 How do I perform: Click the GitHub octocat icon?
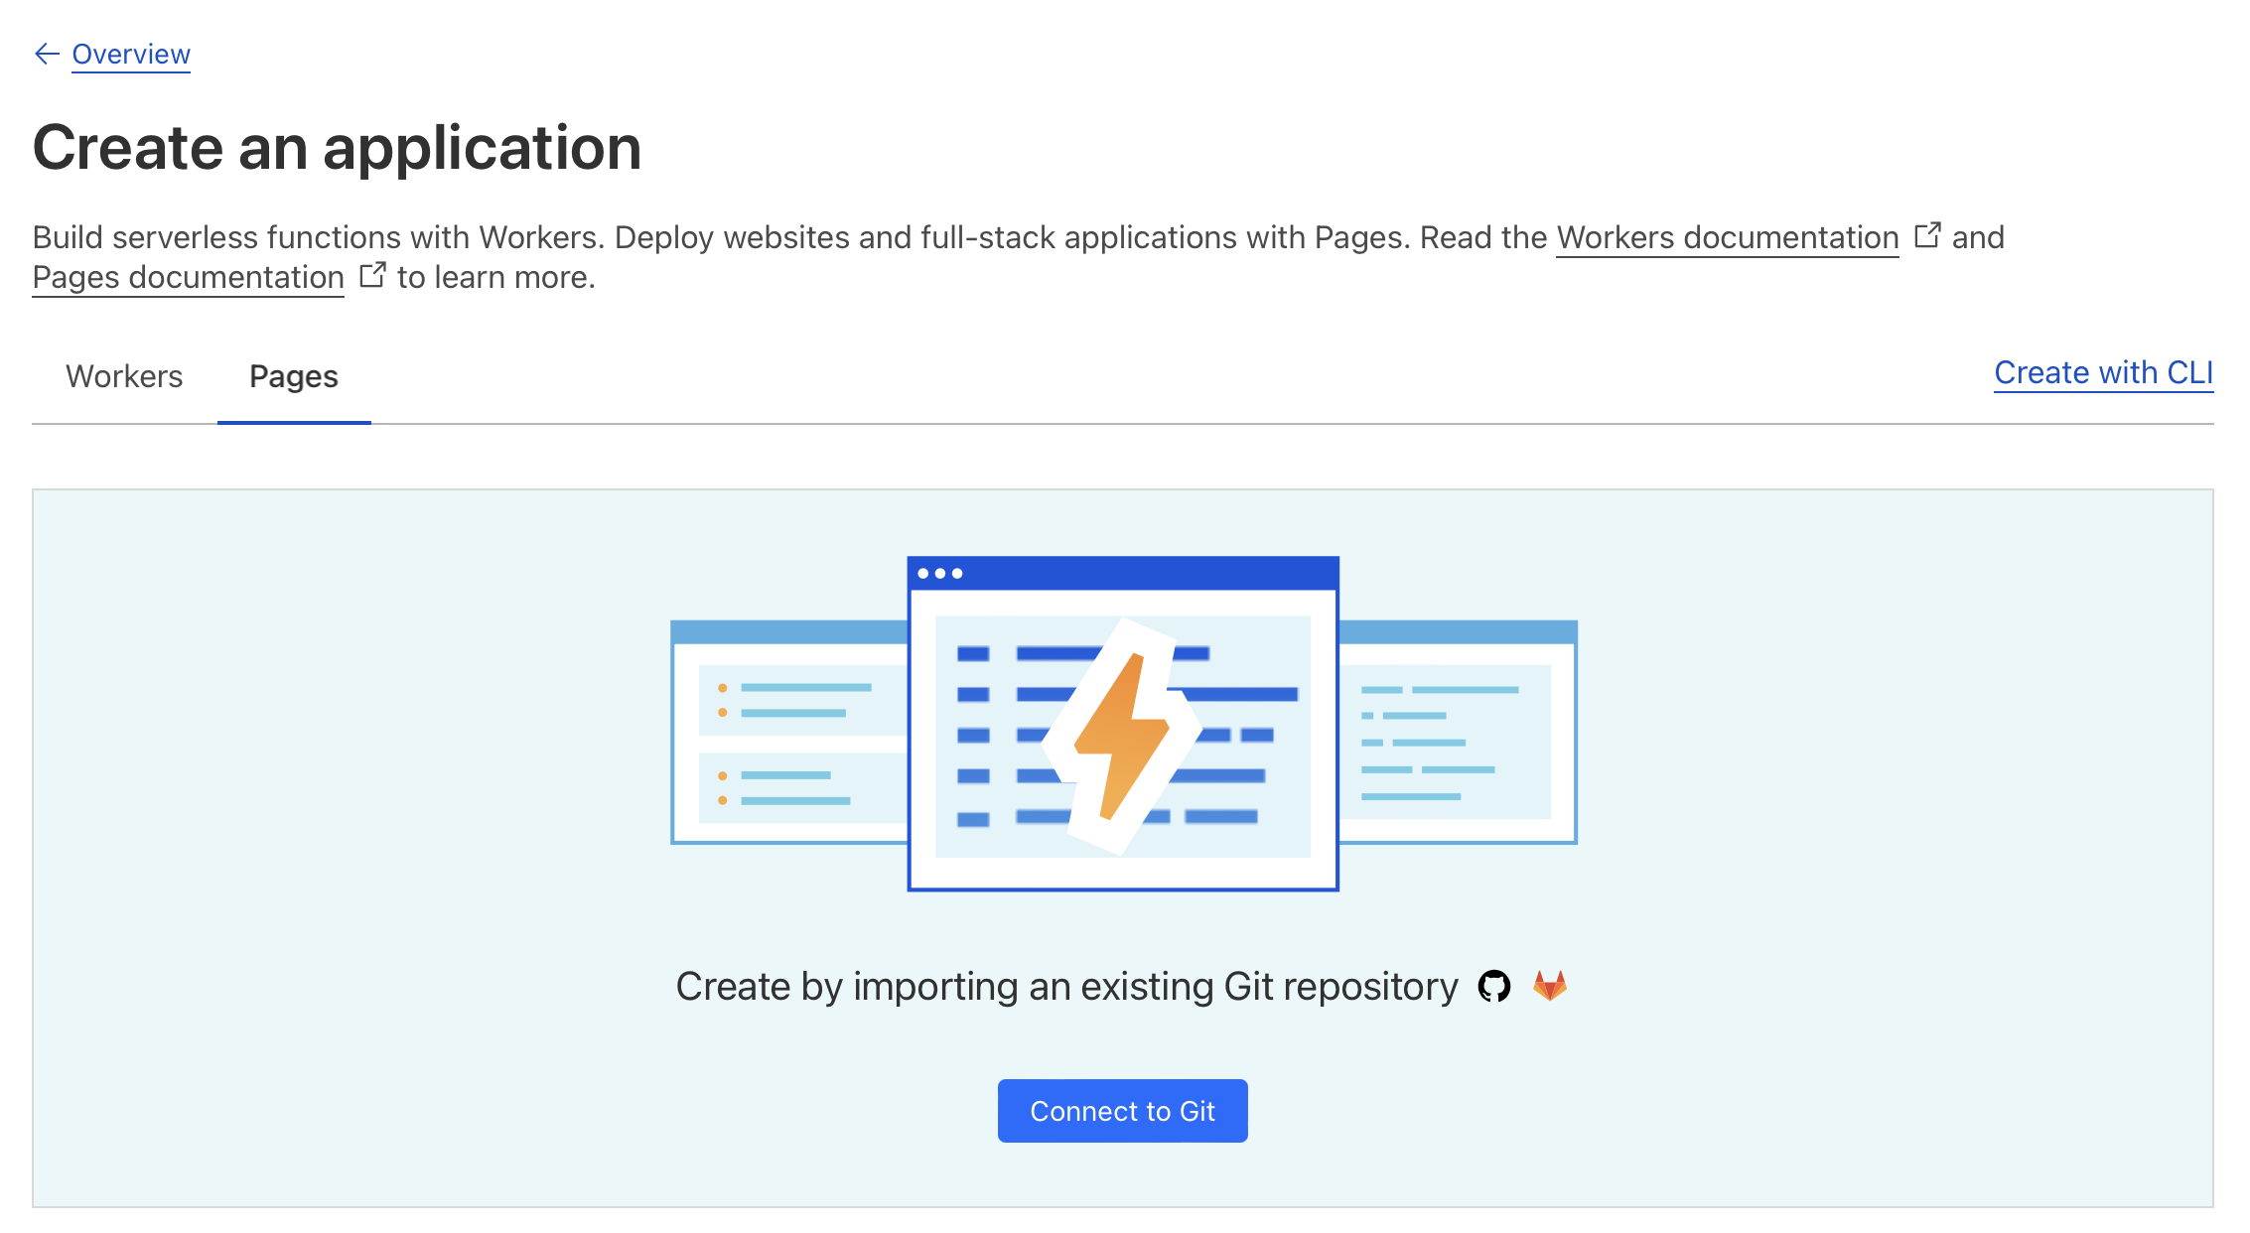[1493, 986]
